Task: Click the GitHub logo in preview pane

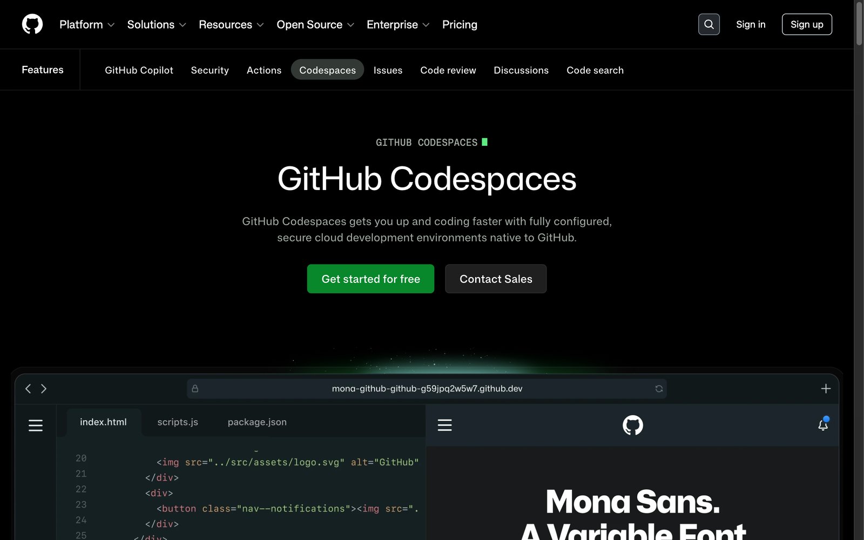Action: click(633, 426)
